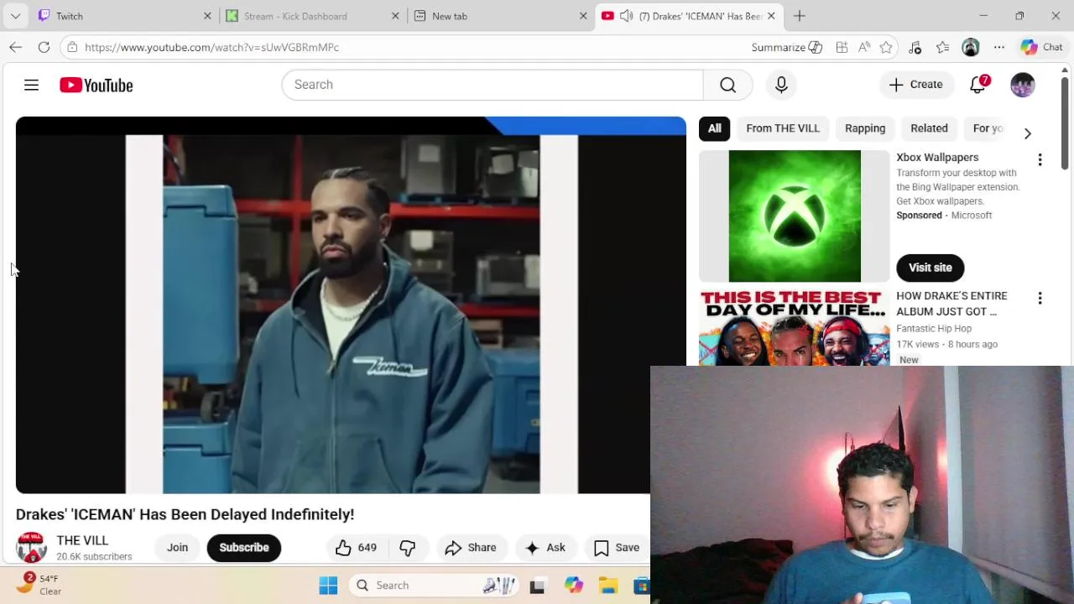
Task: Click the YouTube search magnifier button
Action: pyautogui.click(x=727, y=85)
